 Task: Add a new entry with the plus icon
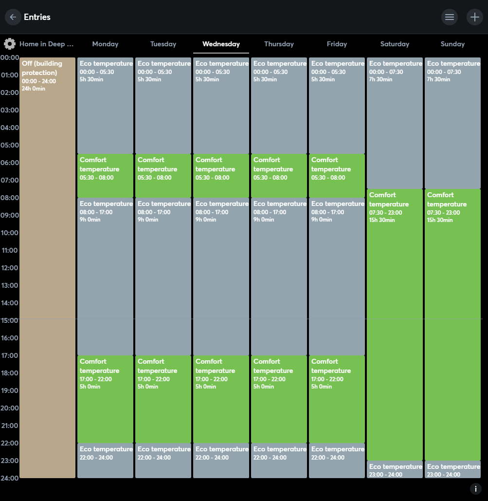(x=474, y=17)
